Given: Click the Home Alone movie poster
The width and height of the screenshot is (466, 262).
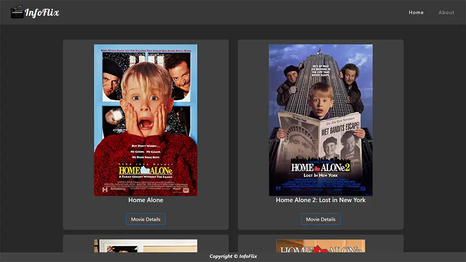Looking at the screenshot, I should click(146, 120).
